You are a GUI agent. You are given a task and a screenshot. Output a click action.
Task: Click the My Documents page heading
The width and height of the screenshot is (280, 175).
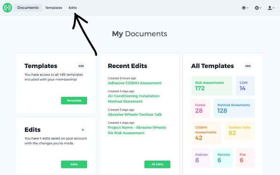tap(140, 34)
